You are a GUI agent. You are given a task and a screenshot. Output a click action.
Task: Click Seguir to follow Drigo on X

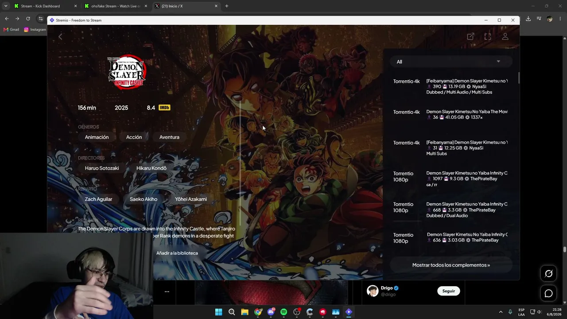tap(449, 291)
